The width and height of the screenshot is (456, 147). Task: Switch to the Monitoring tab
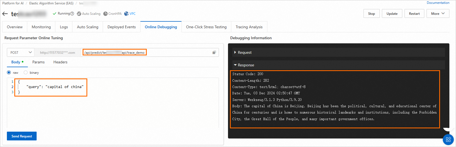(x=41, y=27)
